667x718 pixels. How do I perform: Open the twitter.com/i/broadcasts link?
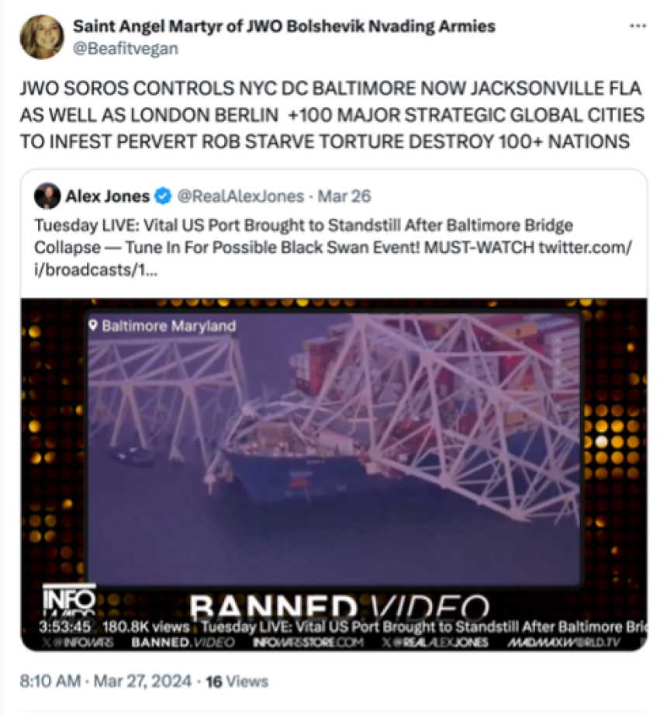pos(333,258)
